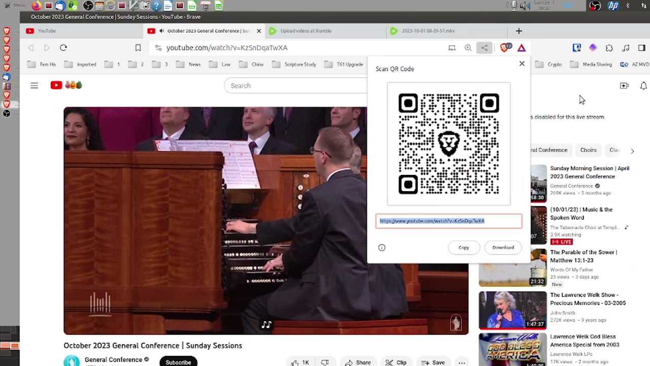
Task: Open the T61 Upgrade bookmarks folder
Action: pos(344,65)
